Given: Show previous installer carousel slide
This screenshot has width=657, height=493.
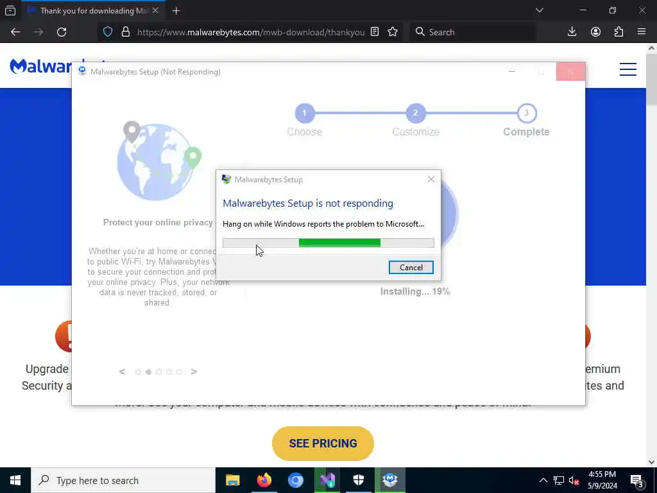Looking at the screenshot, I should (x=122, y=372).
